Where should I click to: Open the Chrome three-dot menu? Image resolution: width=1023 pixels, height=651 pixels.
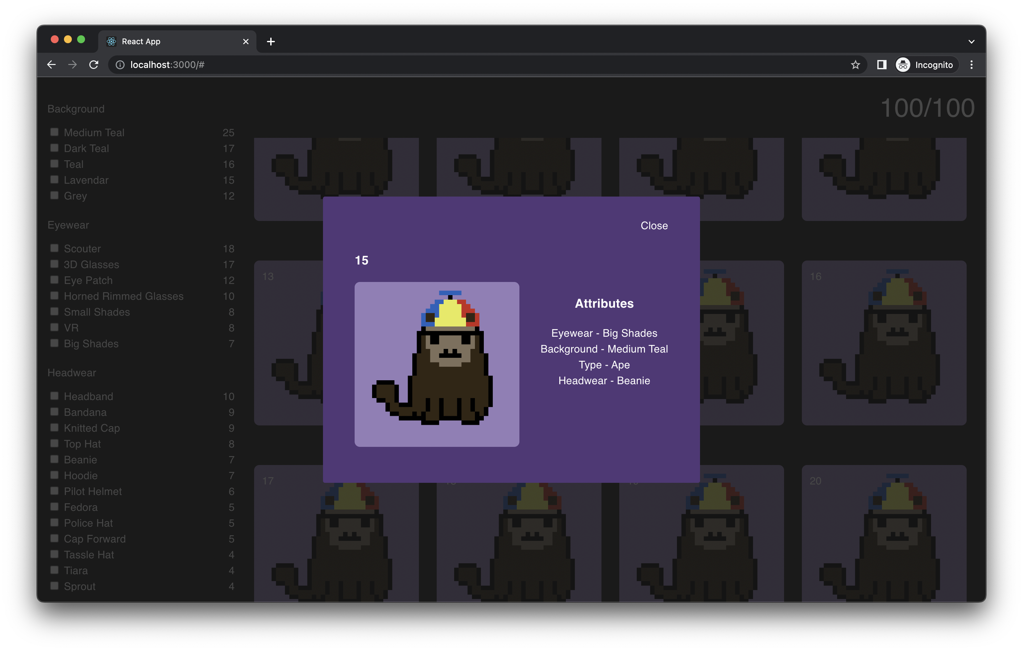[x=971, y=65]
